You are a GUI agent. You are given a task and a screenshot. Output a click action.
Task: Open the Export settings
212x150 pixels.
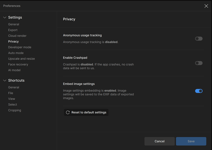(x=13, y=30)
